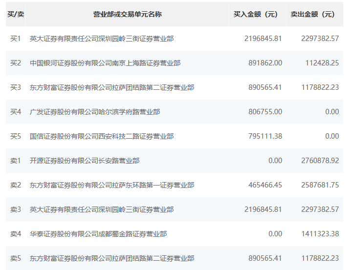Click 国信证券西安科技二路证券营业部 name
Screen dimensions: 350x270
(102, 136)
